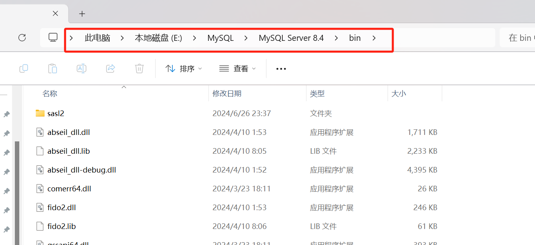Sort by 修改日期 column header

pyautogui.click(x=227, y=93)
